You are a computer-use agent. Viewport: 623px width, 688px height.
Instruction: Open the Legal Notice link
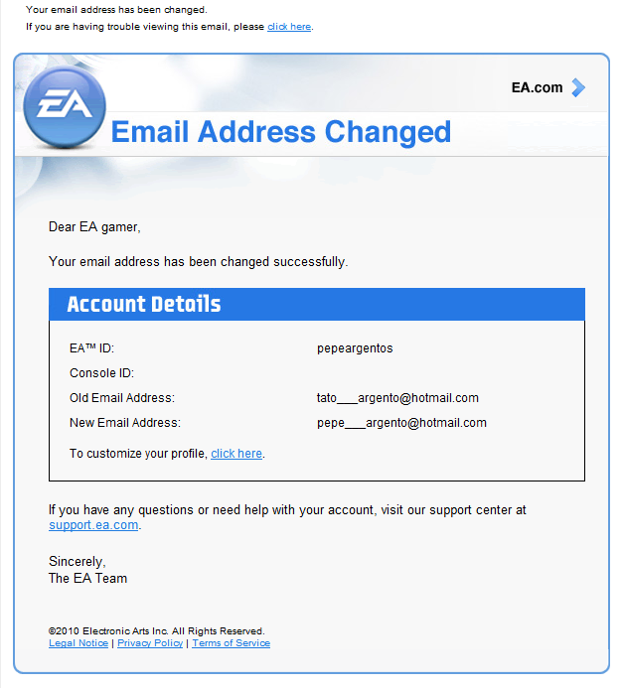tap(78, 642)
